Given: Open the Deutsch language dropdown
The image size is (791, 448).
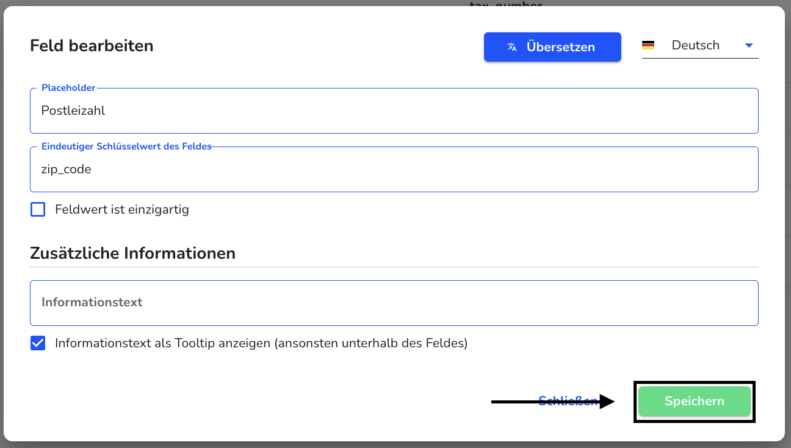Looking at the screenshot, I should point(700,46).
